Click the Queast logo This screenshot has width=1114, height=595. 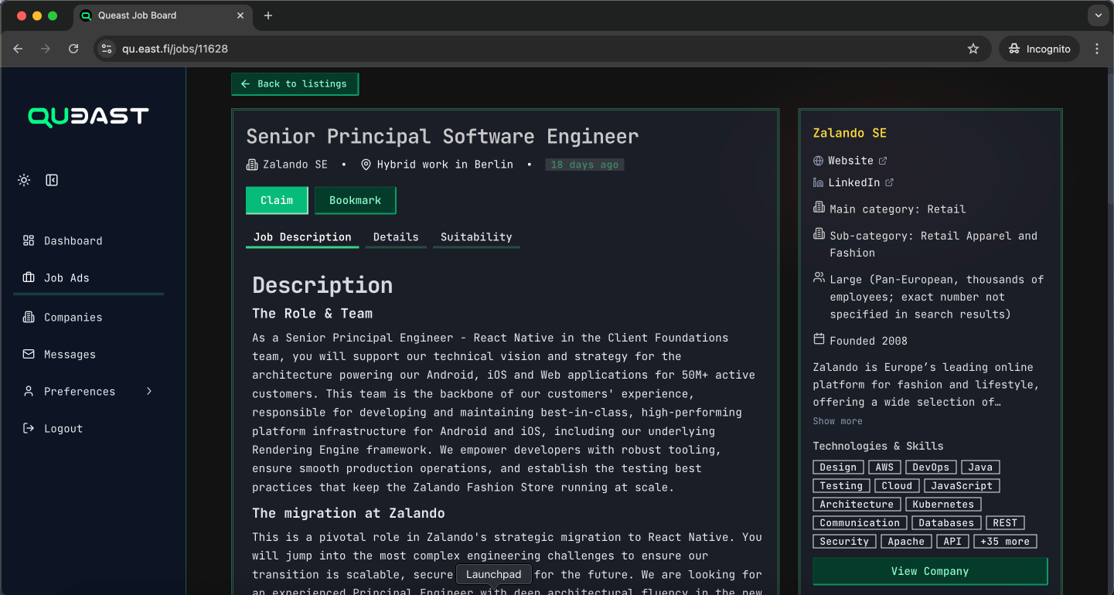(x=87, y=116)
